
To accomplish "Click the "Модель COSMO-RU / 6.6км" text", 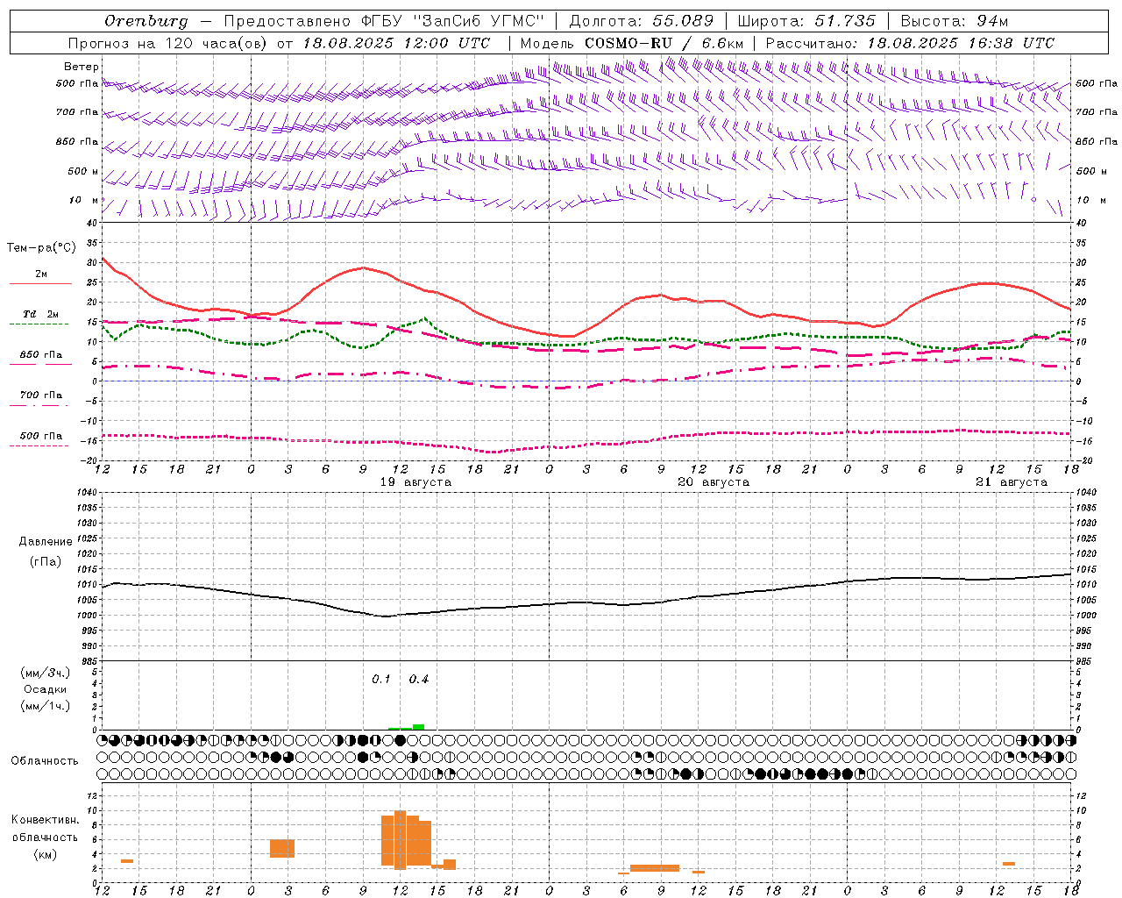I will point(632,43).
